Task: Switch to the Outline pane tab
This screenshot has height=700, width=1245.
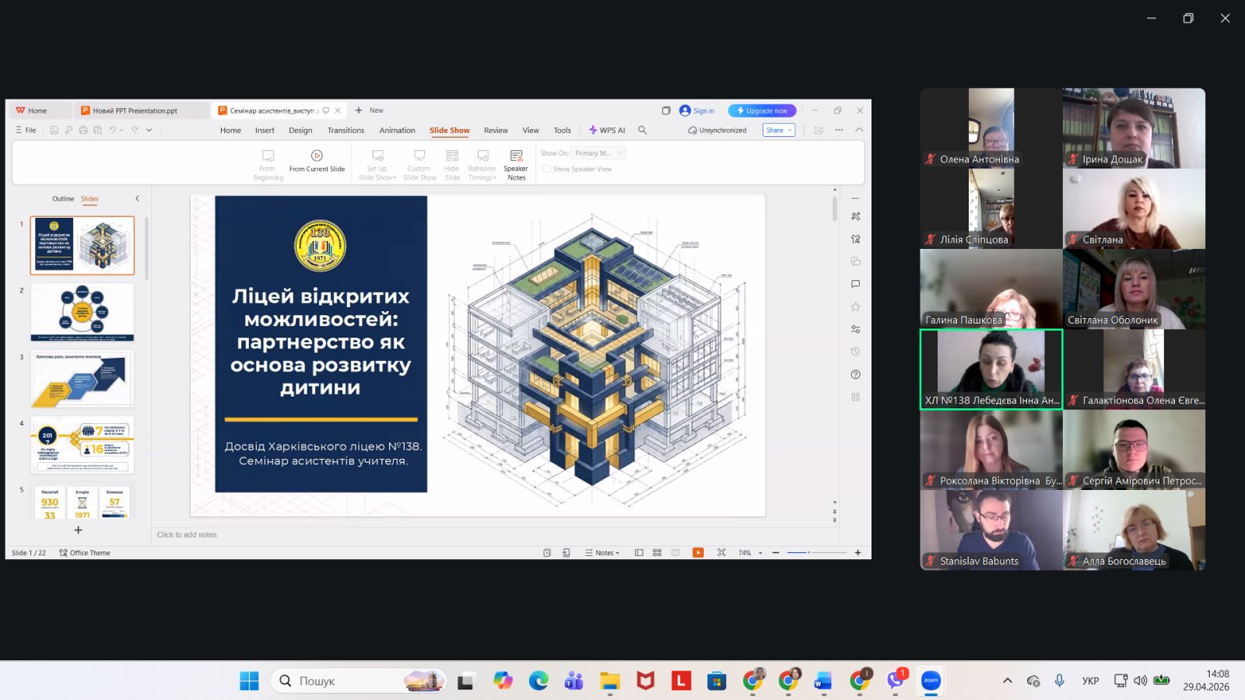Action: pyautogui.click(x=63, y=199)
